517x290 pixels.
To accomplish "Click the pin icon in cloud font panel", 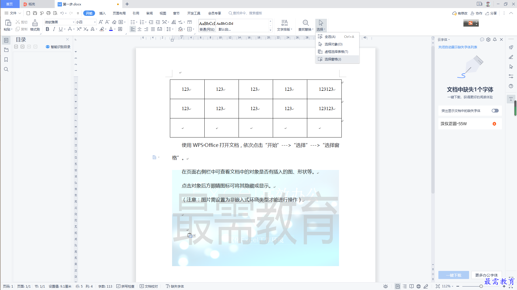I will (x=495, y=39).
